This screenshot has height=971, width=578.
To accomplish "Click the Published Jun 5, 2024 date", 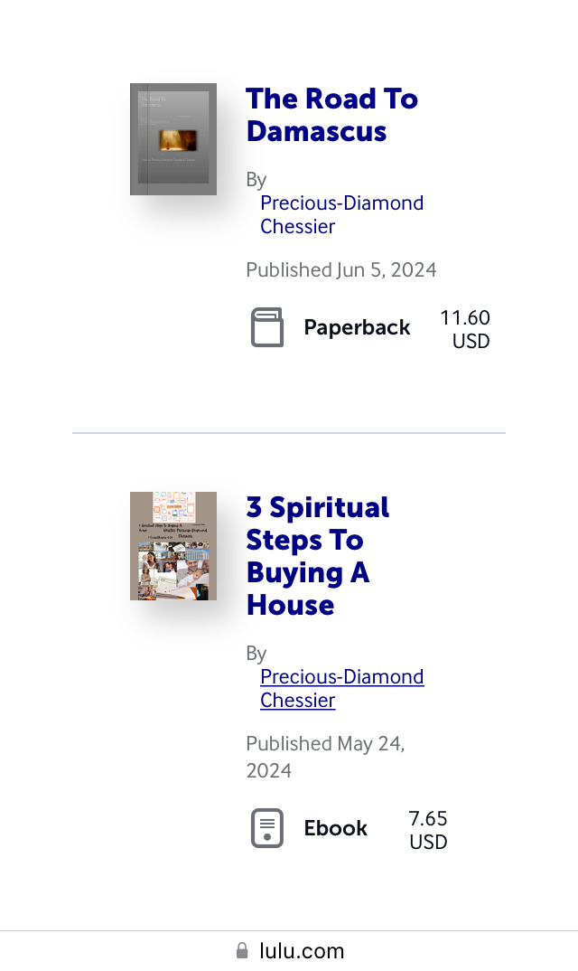I will pyautogui.click(x=341, y=269).
